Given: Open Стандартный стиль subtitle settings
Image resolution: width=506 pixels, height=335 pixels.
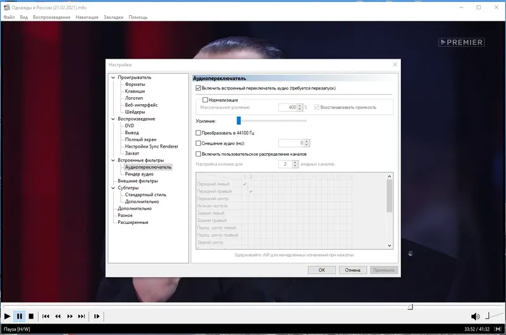Looking at the screenshot, I should tap(145, 195).
